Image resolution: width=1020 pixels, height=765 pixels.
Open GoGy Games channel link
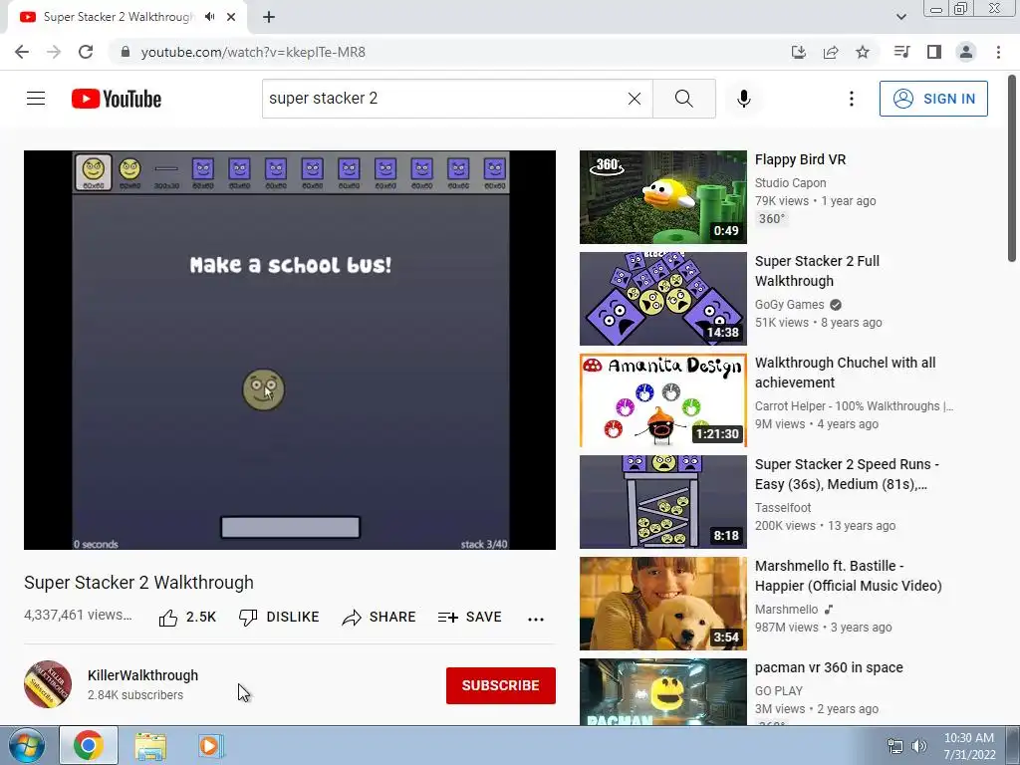[x=789, y=305]
